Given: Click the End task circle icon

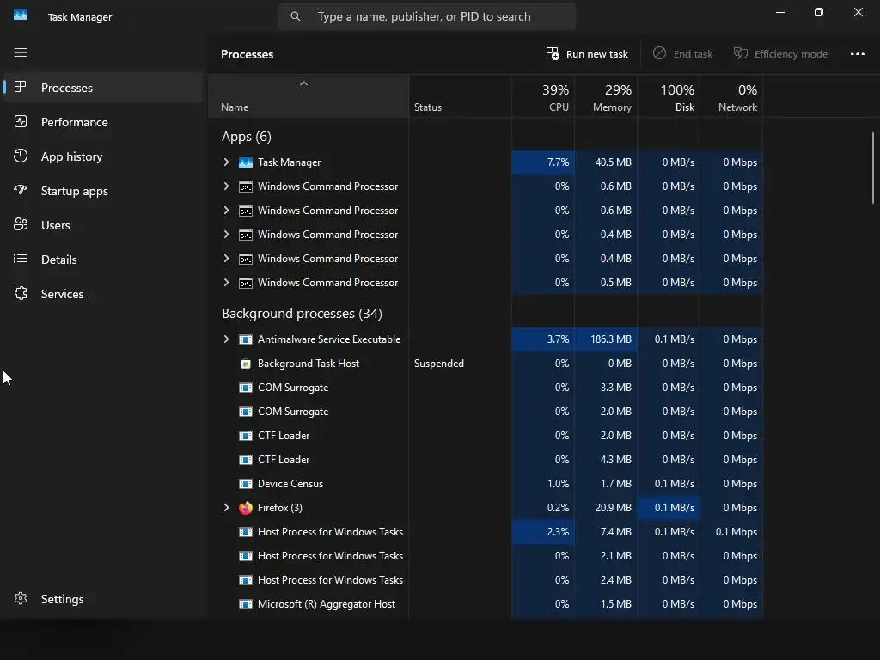Looking at the screenshot, I should (659, 53).
